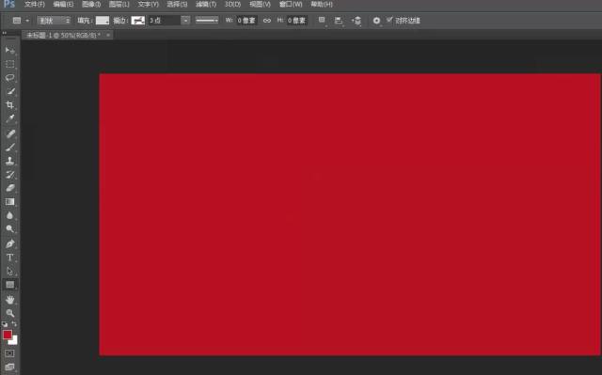
Task: Open the Select menu
Action: point(177,4)
